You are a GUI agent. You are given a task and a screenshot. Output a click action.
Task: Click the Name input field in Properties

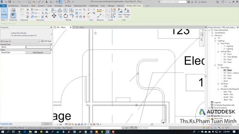pyautogui.click(x=38, y=47)
